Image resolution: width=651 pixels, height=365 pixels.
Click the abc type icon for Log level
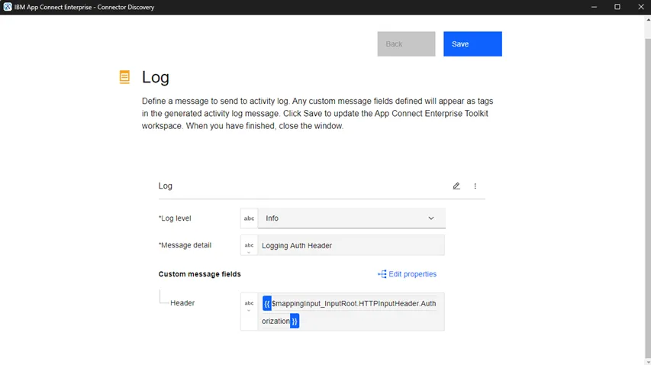click(x=249, y=218)
